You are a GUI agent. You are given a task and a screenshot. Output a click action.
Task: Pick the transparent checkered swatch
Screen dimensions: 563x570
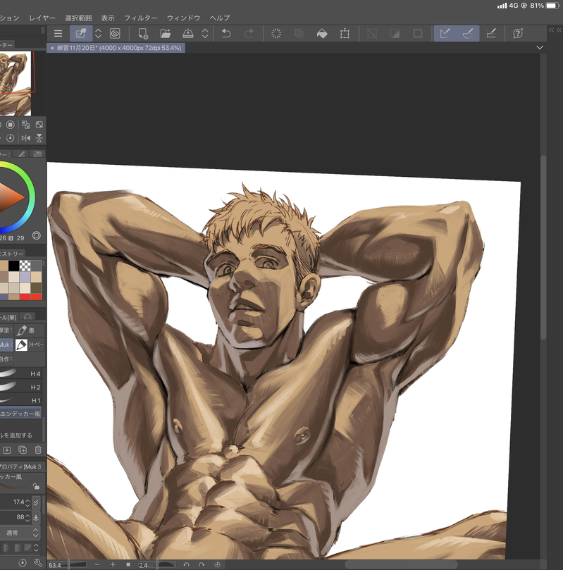click(25, 266)
